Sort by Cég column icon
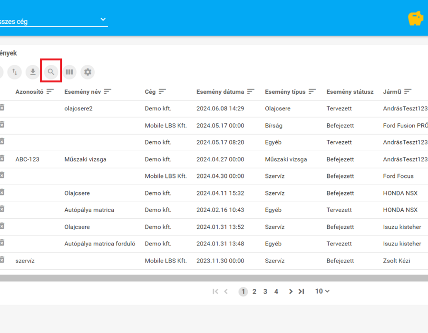 (163, 91)
